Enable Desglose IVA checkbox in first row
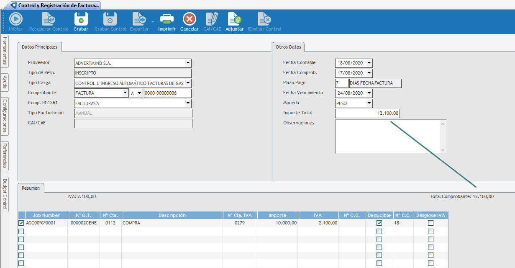Viewport: 515px width, 268px height. (430, 223)
